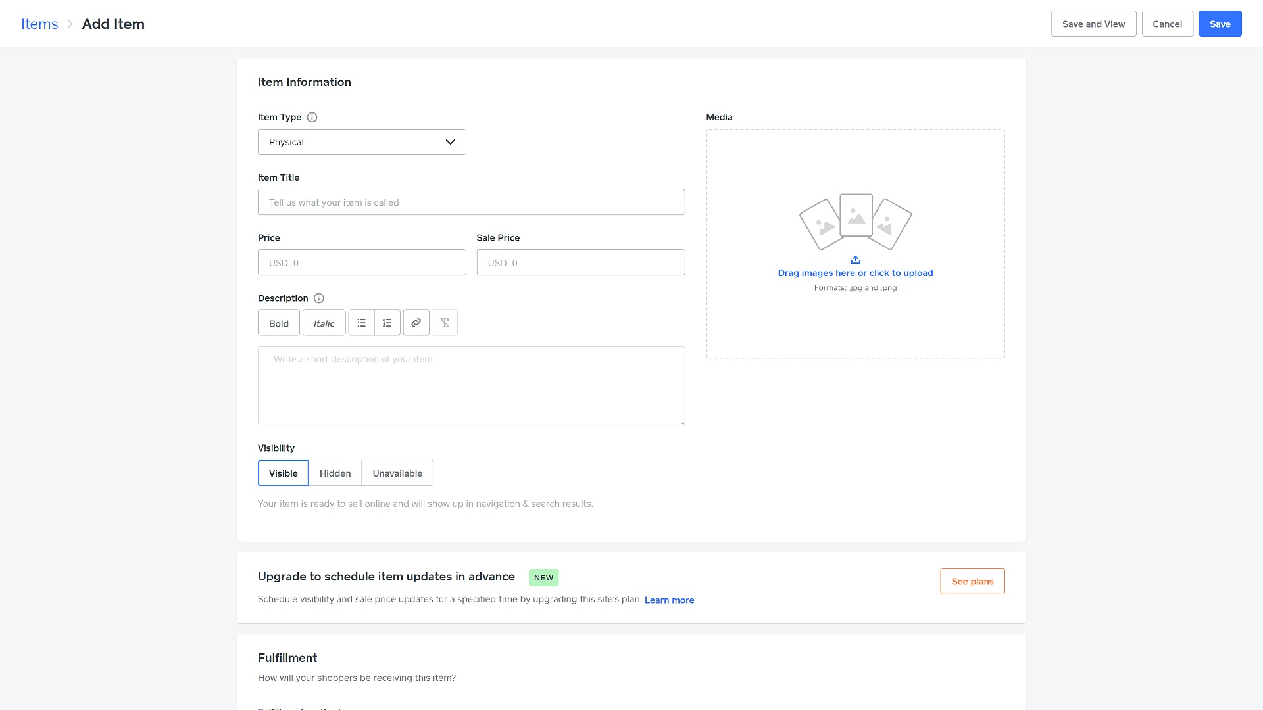The width and height of the screenshot is (1263, 710).
Task: Click the Italic formatting icon
Action: [324, 323]
